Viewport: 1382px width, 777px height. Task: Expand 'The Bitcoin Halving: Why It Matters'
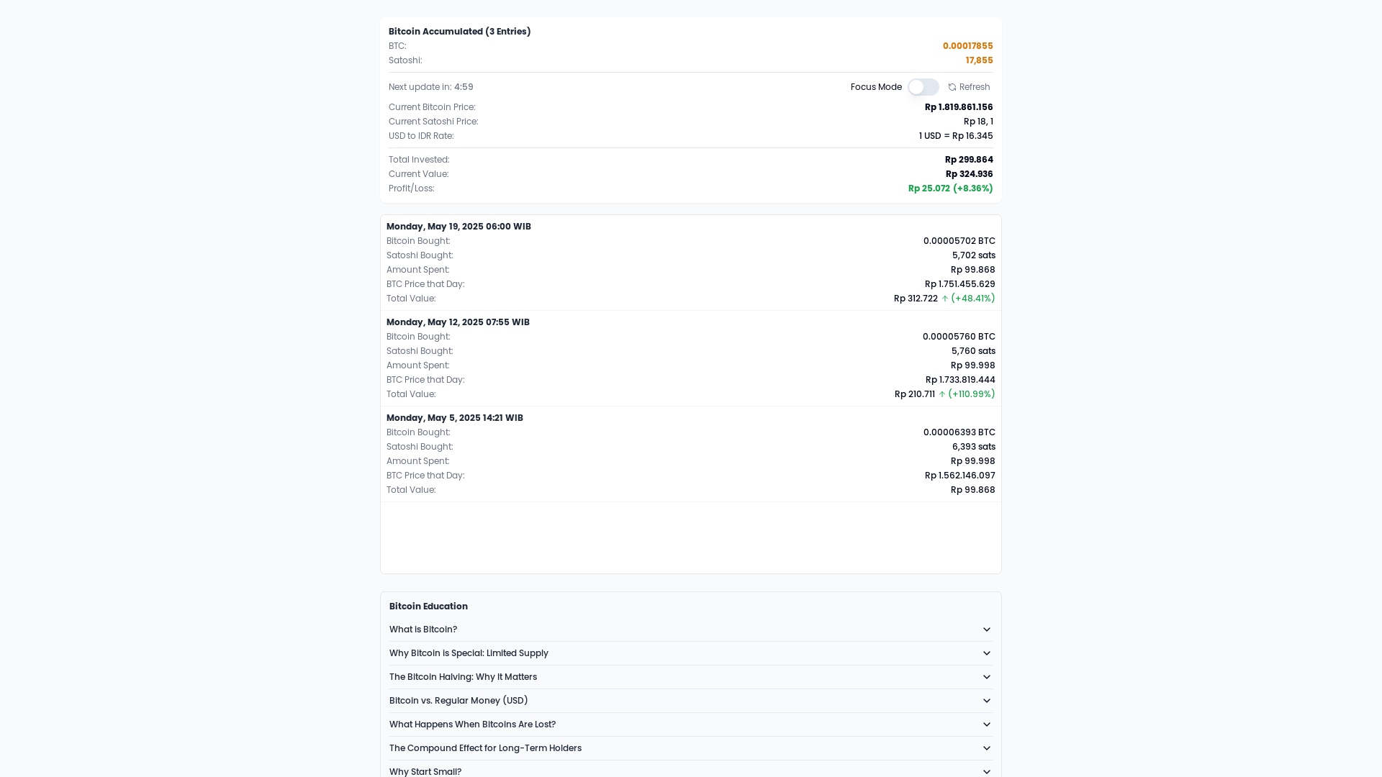690,677
